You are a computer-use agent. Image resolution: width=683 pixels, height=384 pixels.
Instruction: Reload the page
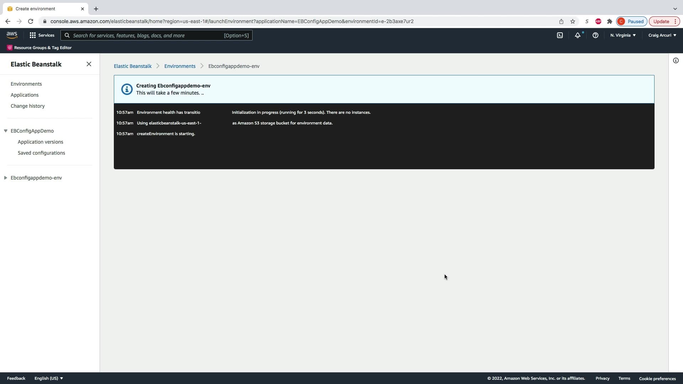point(31,21)
